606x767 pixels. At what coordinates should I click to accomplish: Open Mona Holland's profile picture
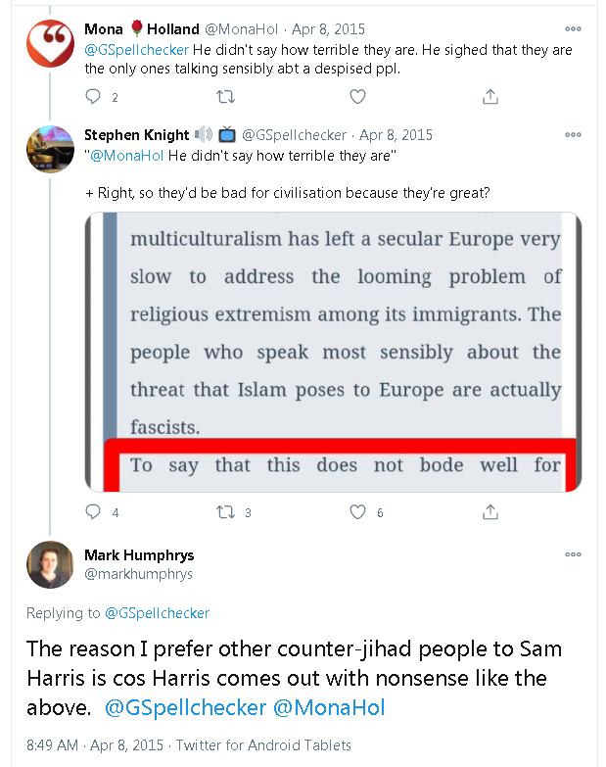click(50, 44)
